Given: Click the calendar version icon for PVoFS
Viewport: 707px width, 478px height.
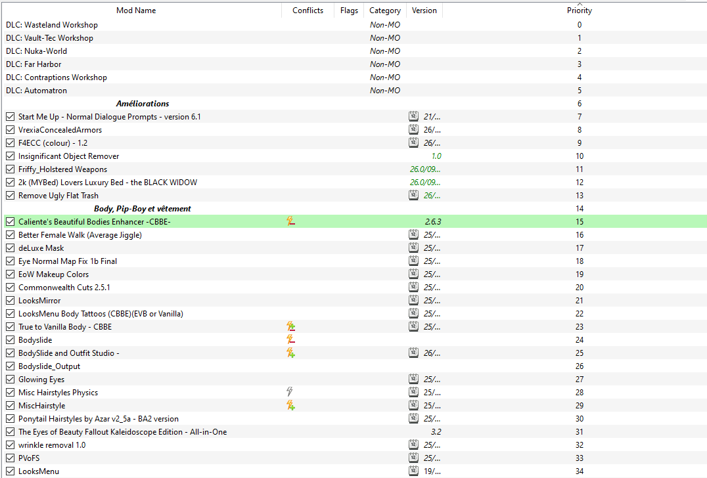Looking at the screenshot, I should [413, 457].
